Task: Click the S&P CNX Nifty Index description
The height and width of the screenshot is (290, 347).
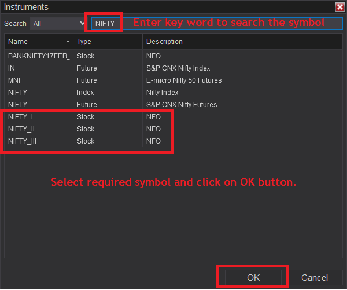Action: [x=178, y=68]
